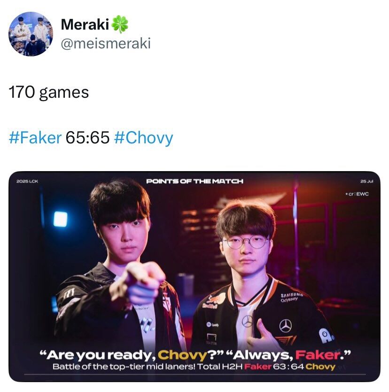Click the 'Faker 63:64 Chovy' H2H caption
The height and width of the screenshot is (392, 389).
(290, 367)
